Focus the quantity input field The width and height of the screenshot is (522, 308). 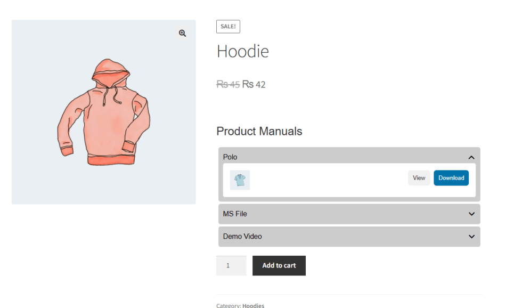click(x=231, y=265)
